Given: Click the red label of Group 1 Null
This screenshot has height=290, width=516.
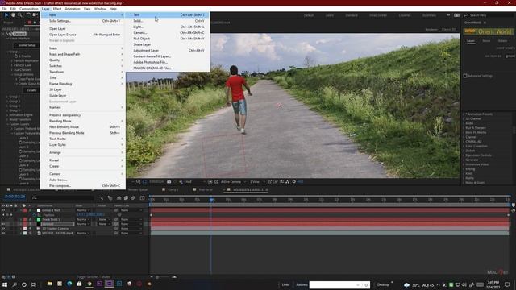Looking at the screenshot, I should click(25, 210).
